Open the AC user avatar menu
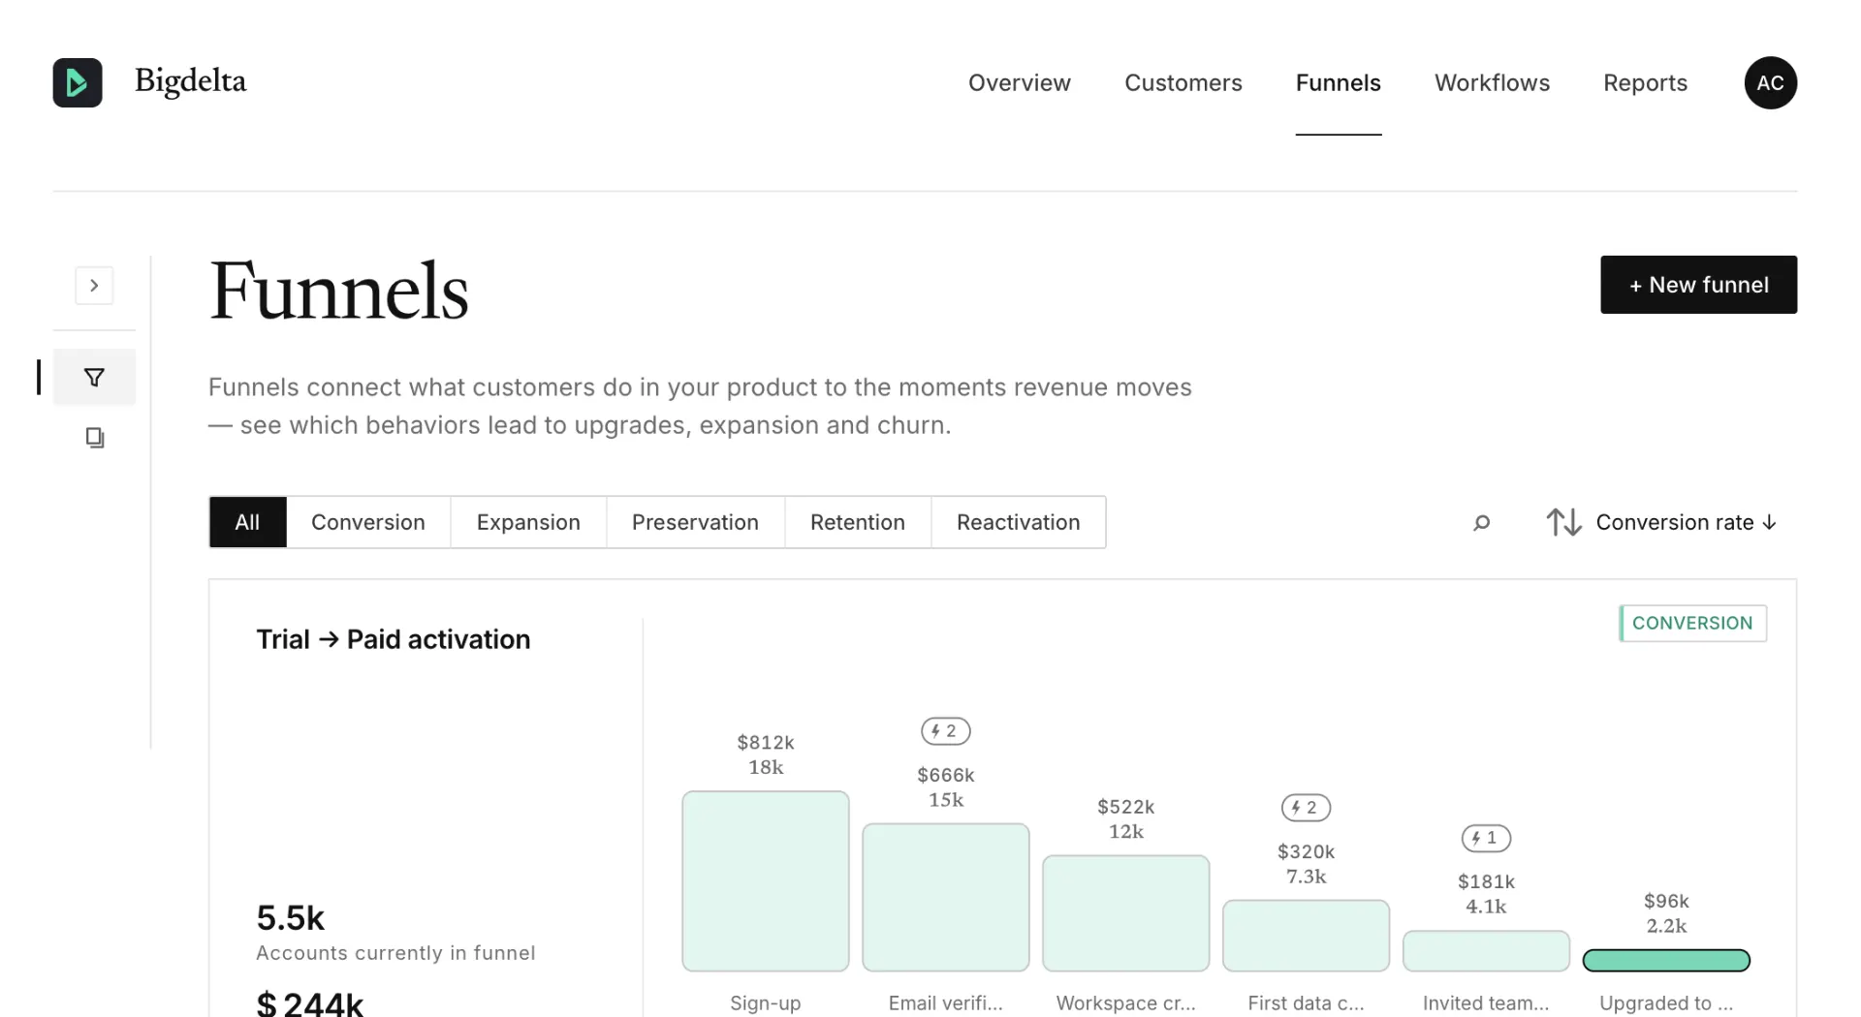 pyautogui.click(x=1770, y=82)
